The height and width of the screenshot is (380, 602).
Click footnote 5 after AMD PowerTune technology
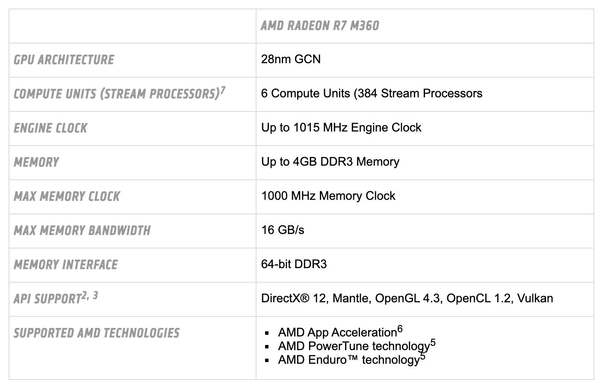(433, 342)
